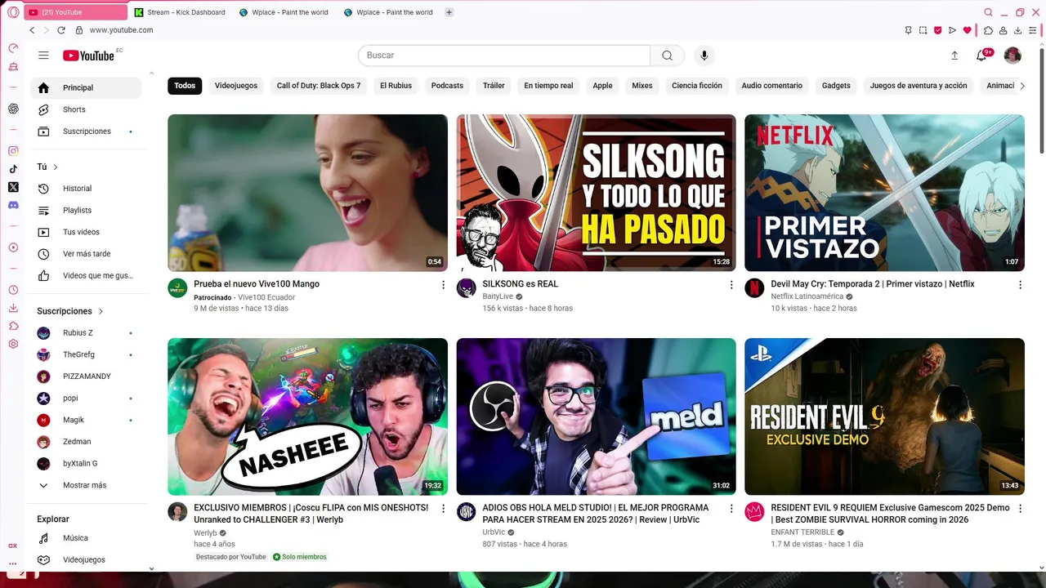Viewport: 1046px width, 588px height.
Task: Open the Pinboards pin icon in toolbar
Action: tap(908, 30)
